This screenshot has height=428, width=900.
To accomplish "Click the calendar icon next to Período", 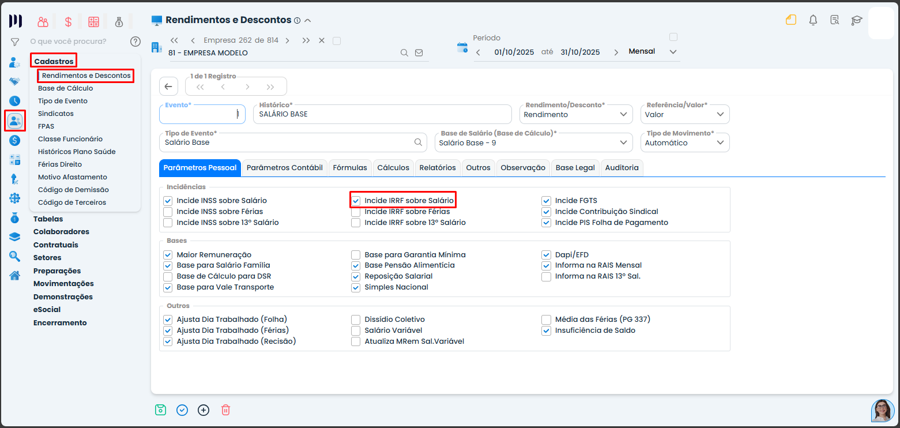I will [462, 48].
